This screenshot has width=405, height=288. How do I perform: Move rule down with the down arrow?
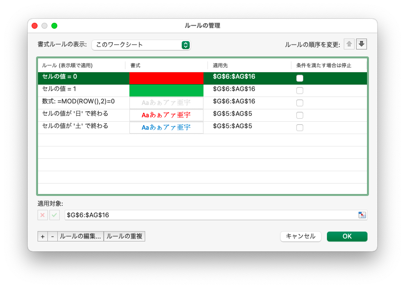(x=362, y=44)
